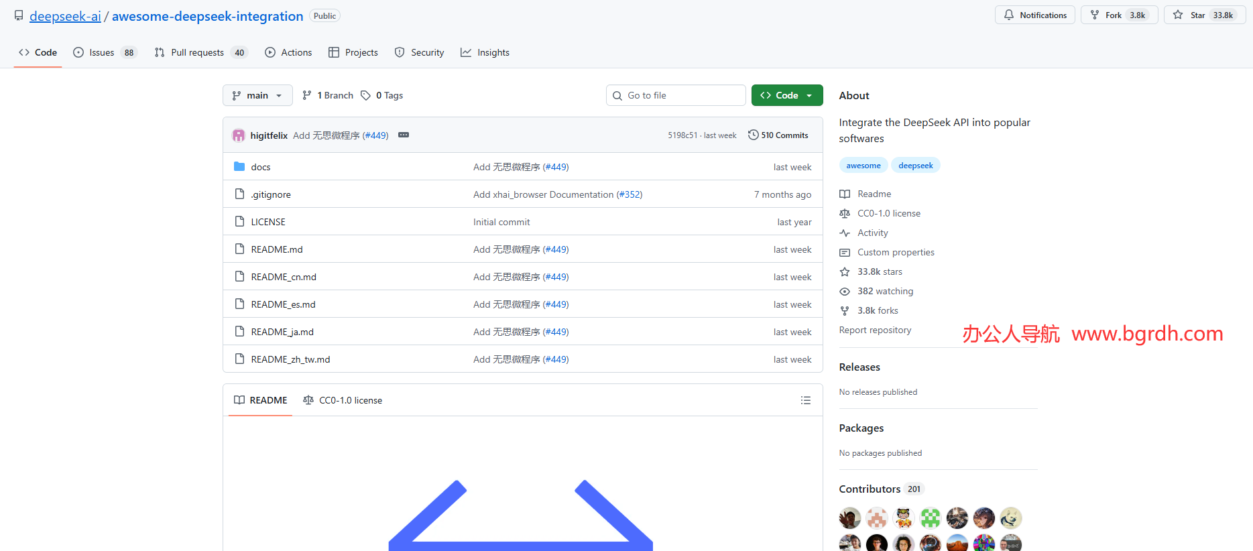Click the Go to file search field
Screen dimensions: 1253x551
(676, 95)
